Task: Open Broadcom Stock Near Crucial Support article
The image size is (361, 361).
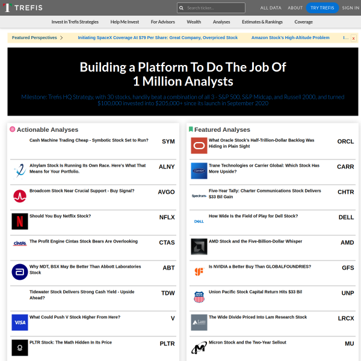Action: coord(82,191)
